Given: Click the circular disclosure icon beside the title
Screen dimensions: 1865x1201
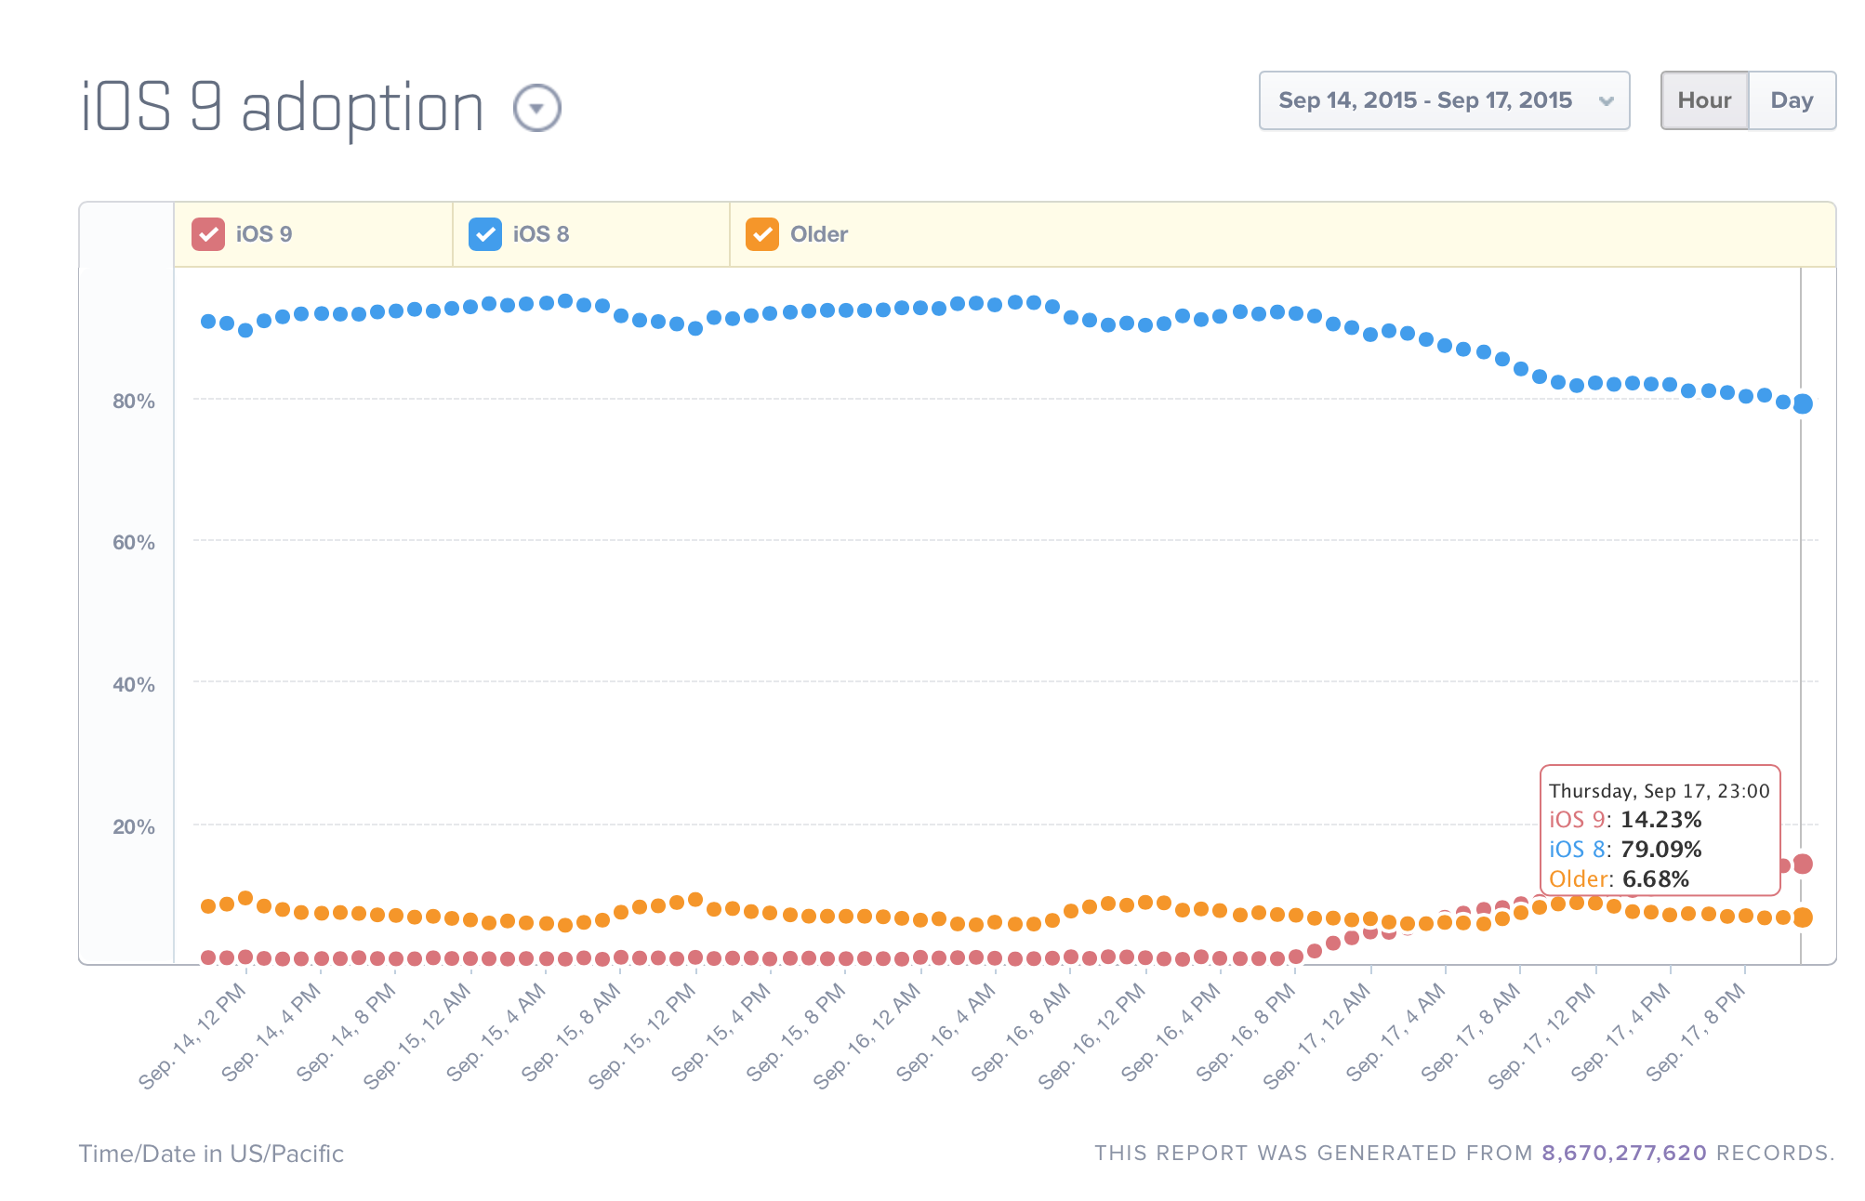Looking at the screenshot, I should (537, 106).
